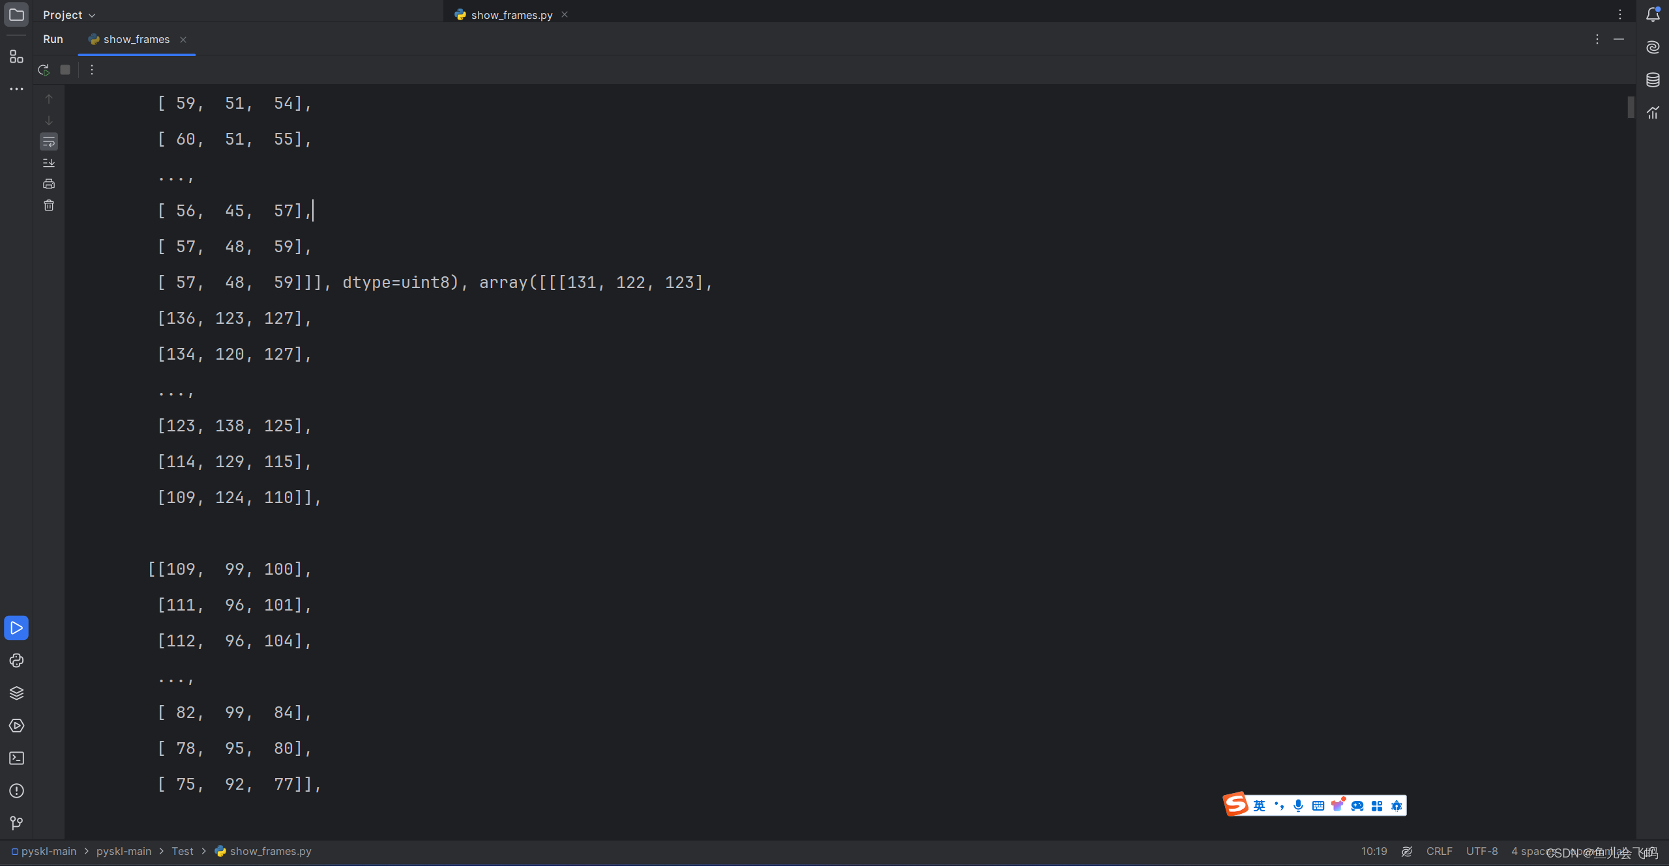Click pyskl-main in status bar breadcrumbs

tap(48, 851)
